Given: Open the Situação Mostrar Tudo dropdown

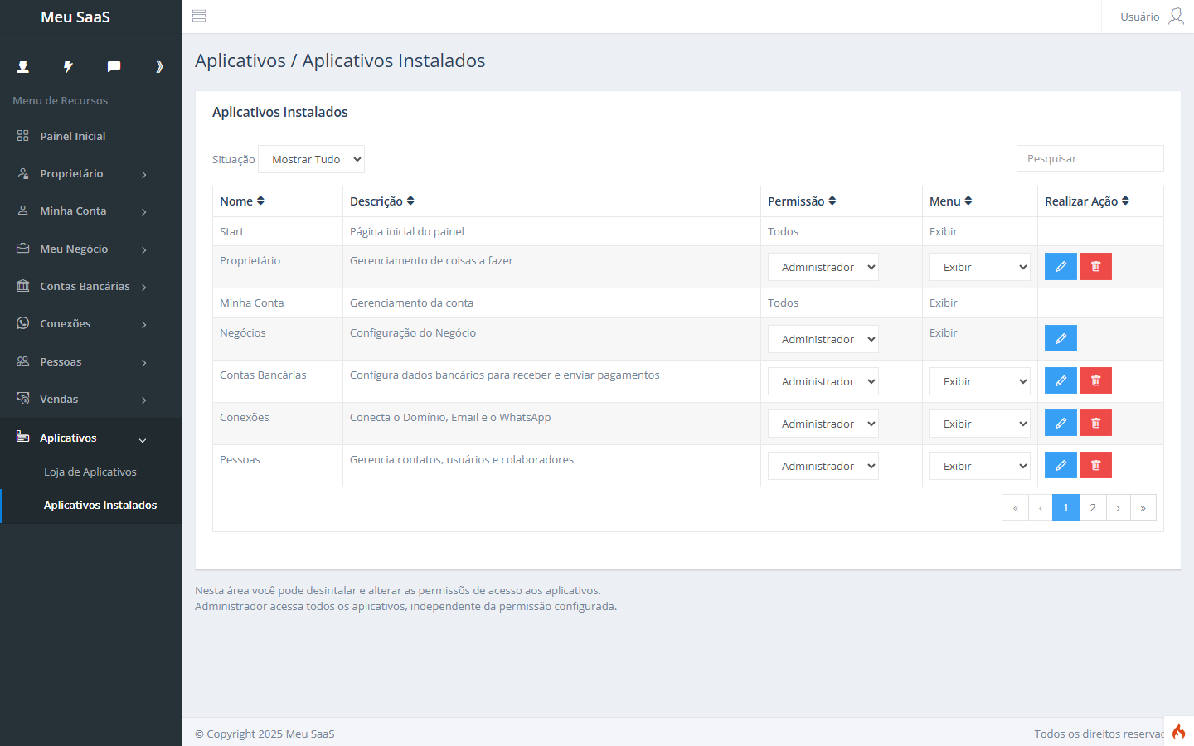Looking at the screenshot, I should pyautogui.click(x=312, y=159).
